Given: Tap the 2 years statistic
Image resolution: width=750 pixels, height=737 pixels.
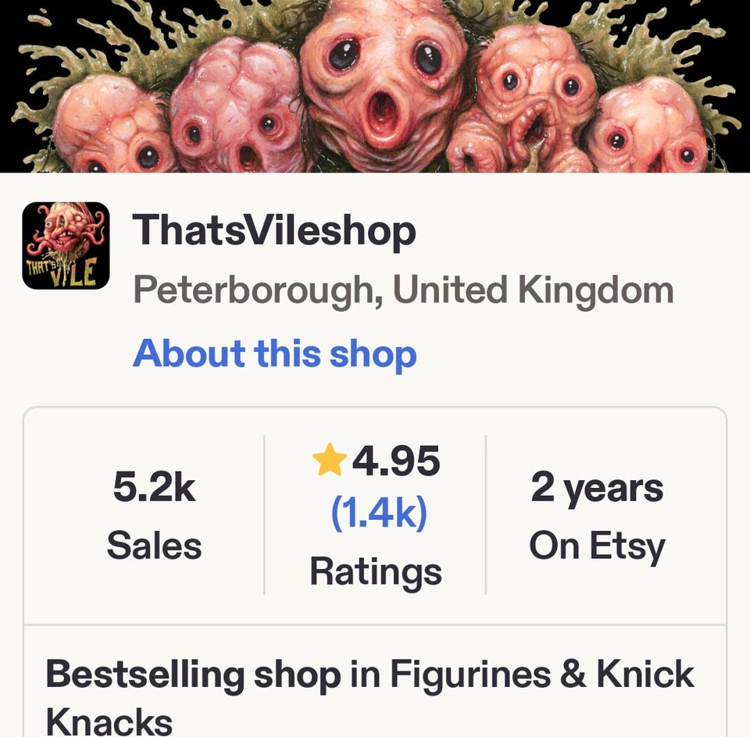Looking at the screenshot, I should coord(597,489).
